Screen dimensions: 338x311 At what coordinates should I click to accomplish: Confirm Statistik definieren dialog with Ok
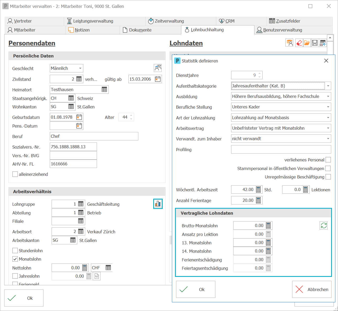(196, 289)
